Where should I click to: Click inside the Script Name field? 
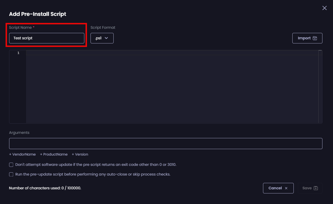pyautogui.click(x=46, y=38)
